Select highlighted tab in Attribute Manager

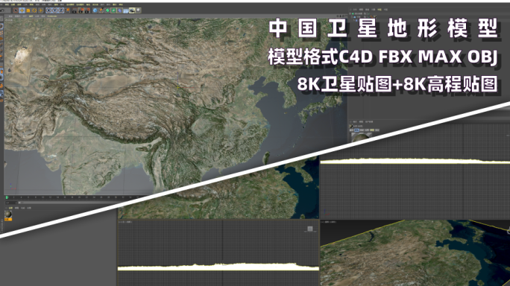(356, 130)
